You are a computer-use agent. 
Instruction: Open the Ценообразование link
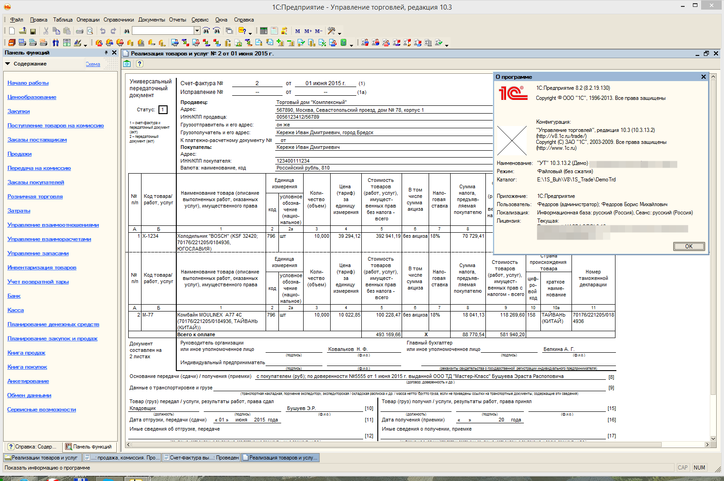[32, 97]
